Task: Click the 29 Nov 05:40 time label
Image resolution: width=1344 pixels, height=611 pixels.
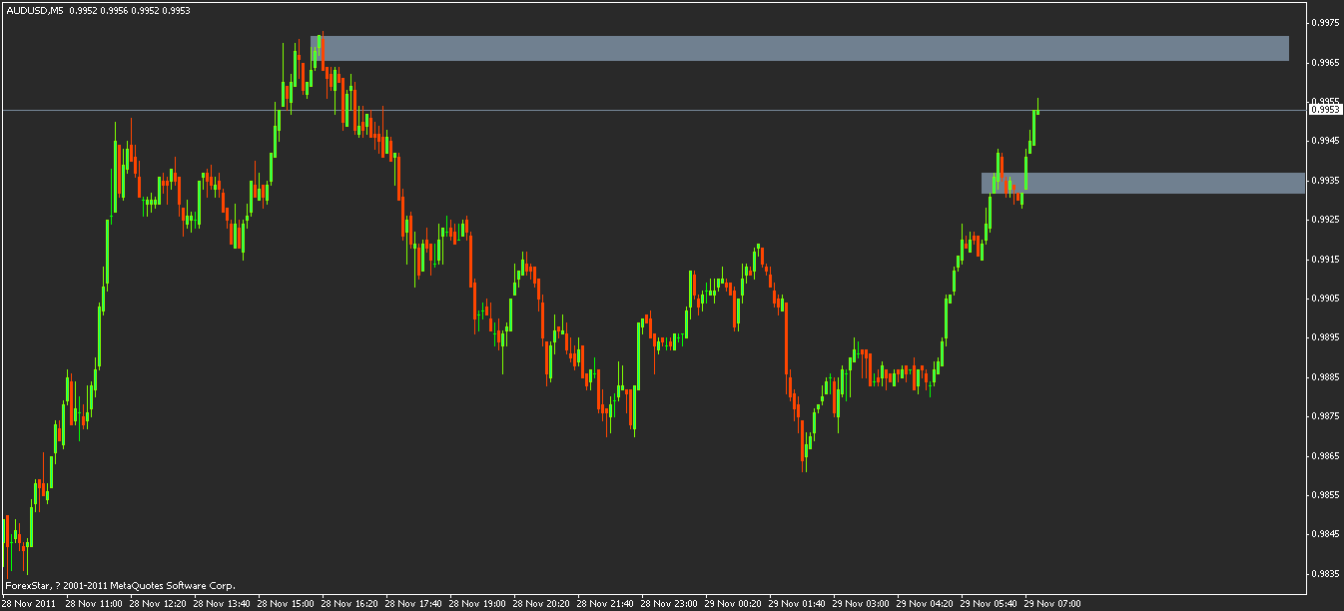Action: point(989,604)
